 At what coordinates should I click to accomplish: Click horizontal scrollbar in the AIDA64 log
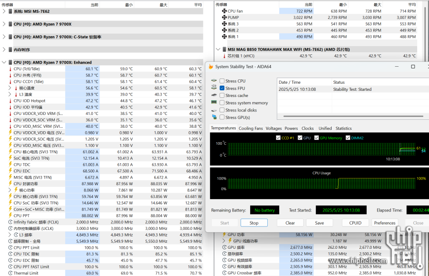point(353,116)
